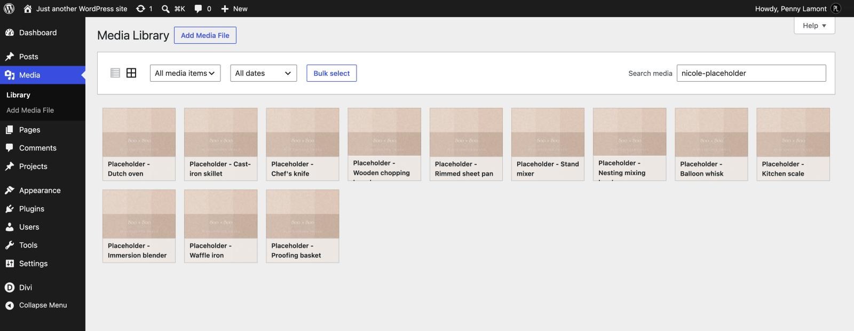Click the updates count 1
Image resolution: width=854 pixels, height=331 pixels.
[151, 9]
